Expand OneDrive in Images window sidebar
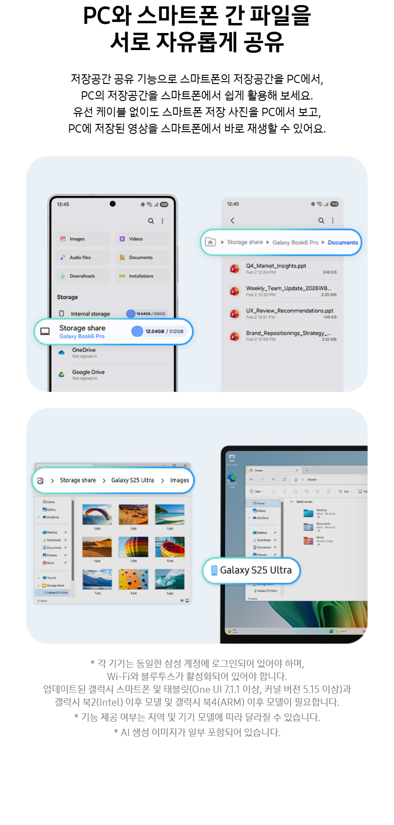The width and height of the screenshot is (394, 825). [39, 517]
